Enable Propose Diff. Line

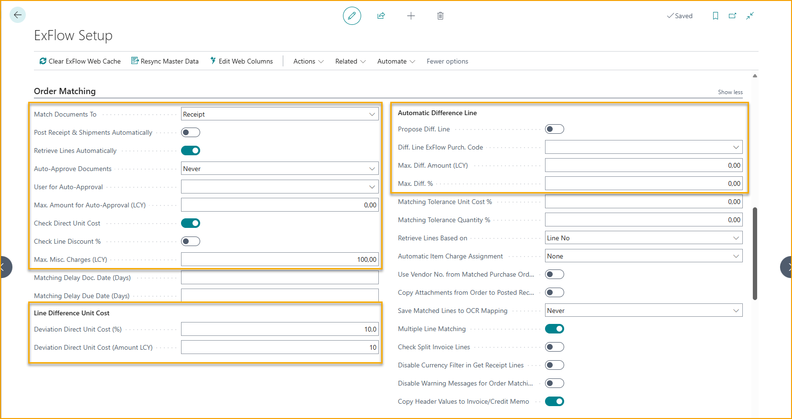(x=555, y=129)
